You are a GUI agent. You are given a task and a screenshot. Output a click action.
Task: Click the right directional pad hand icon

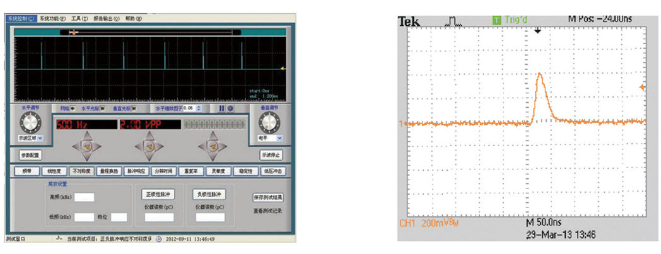pos(211,147)
